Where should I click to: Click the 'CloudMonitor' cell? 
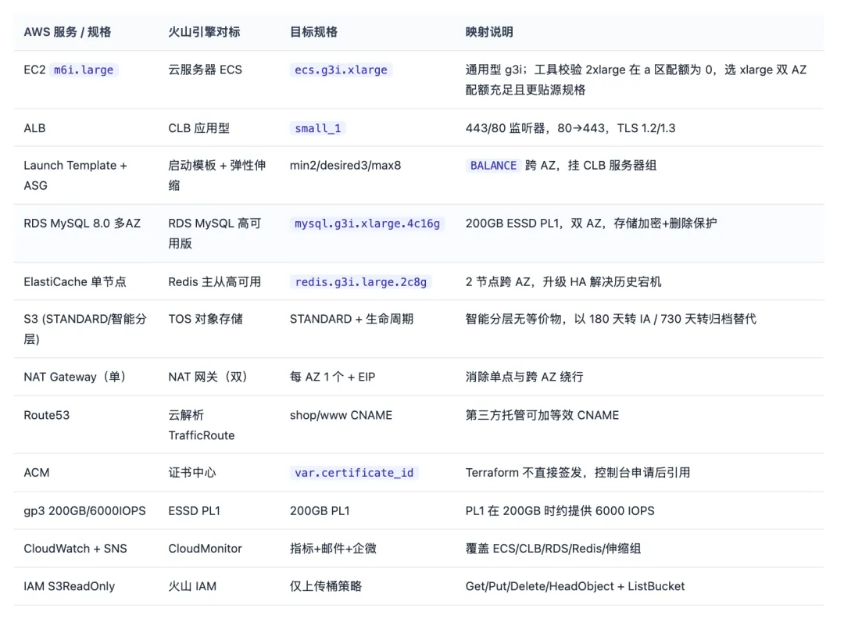point(205,549)
